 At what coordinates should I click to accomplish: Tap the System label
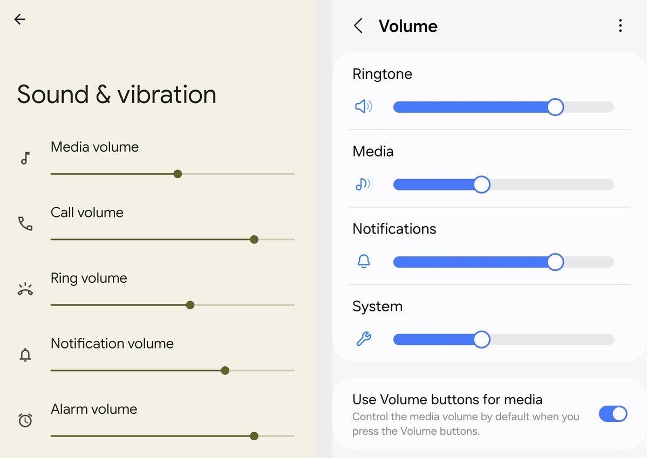(378, 306)
